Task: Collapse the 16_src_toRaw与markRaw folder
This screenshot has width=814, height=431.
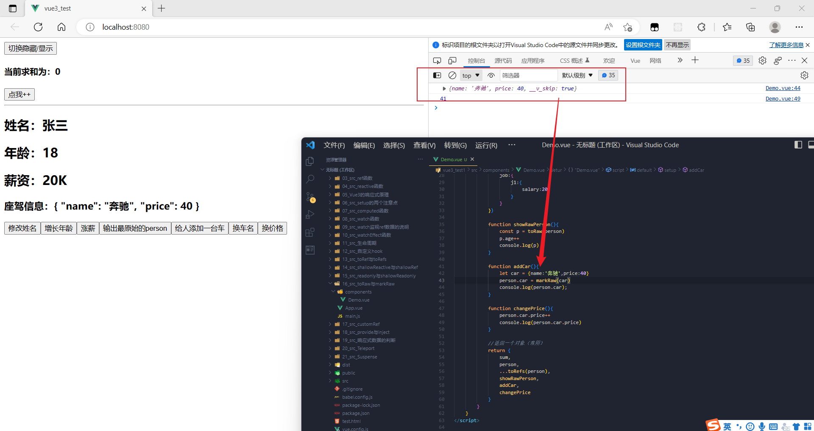Action: pyautogui.click(x=368, y=284)
